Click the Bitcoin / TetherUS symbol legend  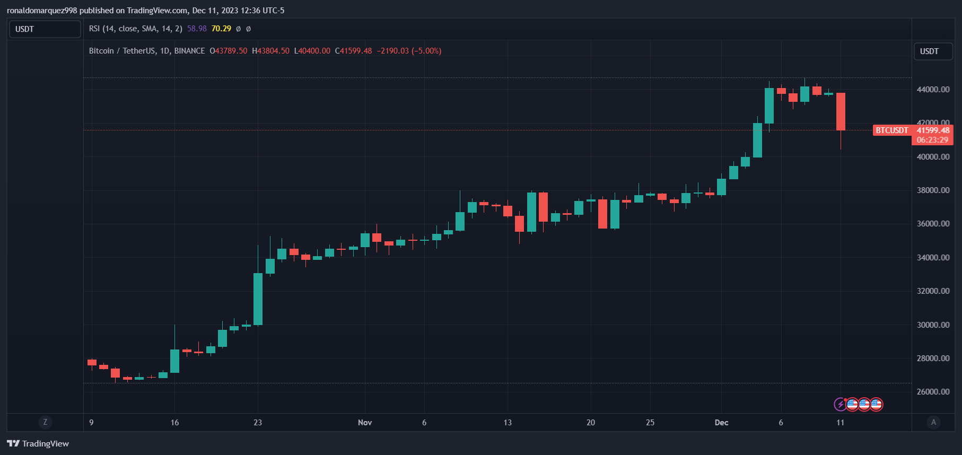tap(147, 51)
